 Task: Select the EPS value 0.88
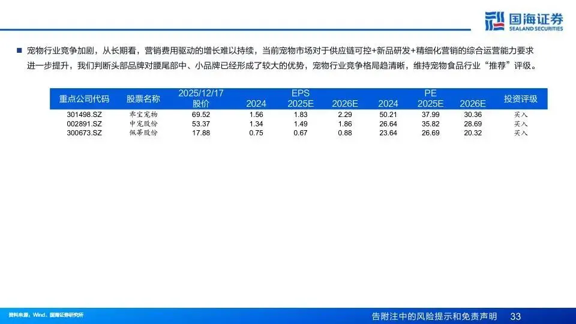click(345, 133)
